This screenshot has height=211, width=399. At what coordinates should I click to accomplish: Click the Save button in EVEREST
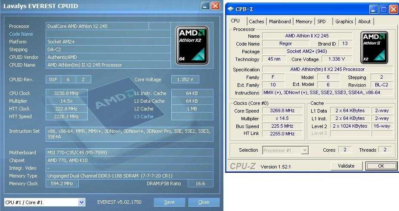169,202
